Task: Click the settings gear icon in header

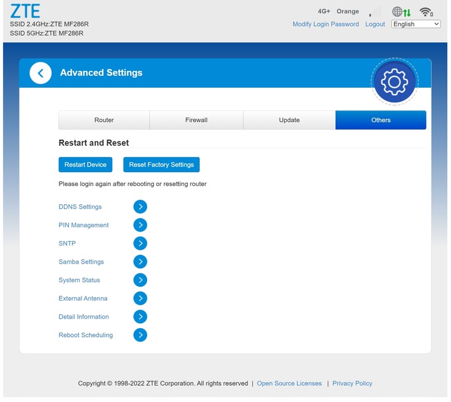Action: coord(394,82)
